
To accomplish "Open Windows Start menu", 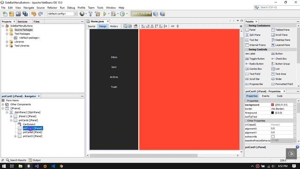I will (x=4, y=166).
